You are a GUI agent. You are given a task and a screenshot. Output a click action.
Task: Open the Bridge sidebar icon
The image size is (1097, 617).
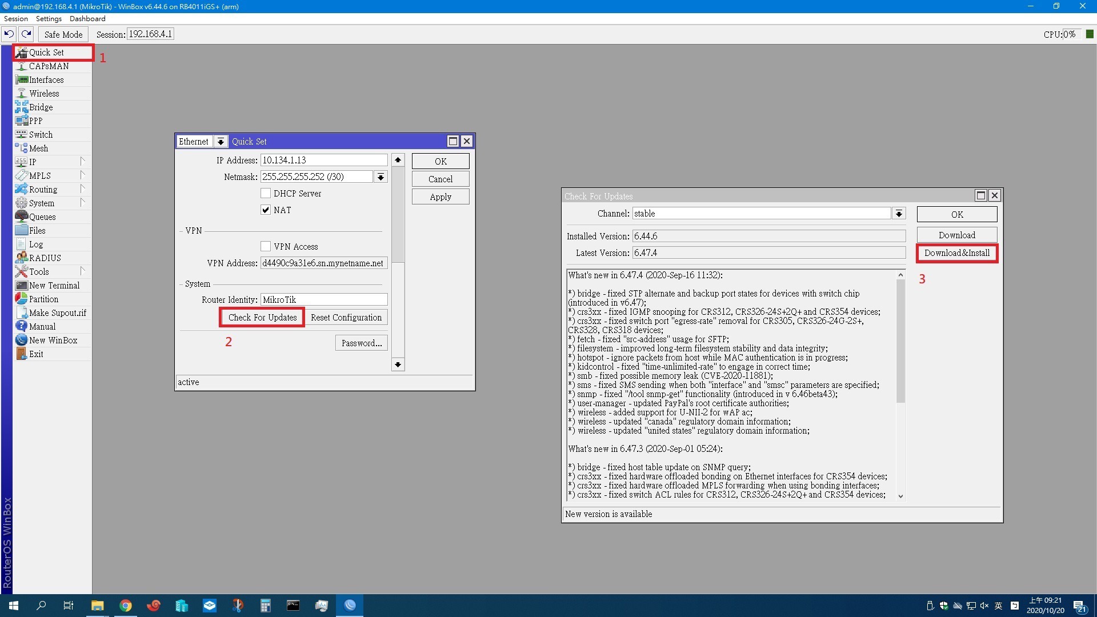click(x=22, y=107)
